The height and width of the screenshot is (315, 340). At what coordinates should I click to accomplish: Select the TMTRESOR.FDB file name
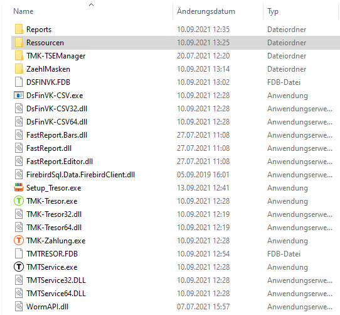pyautogui.click(x=52, y=253)
